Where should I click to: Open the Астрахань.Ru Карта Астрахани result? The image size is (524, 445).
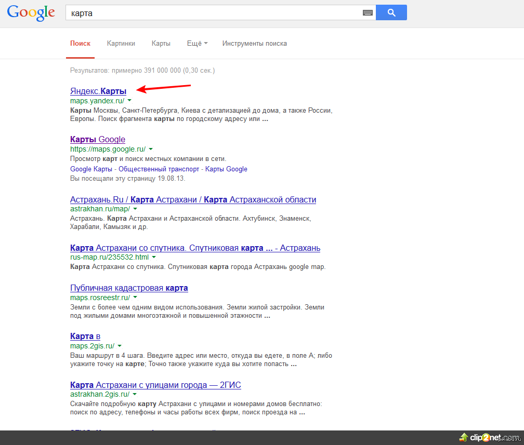coord(193,199)
